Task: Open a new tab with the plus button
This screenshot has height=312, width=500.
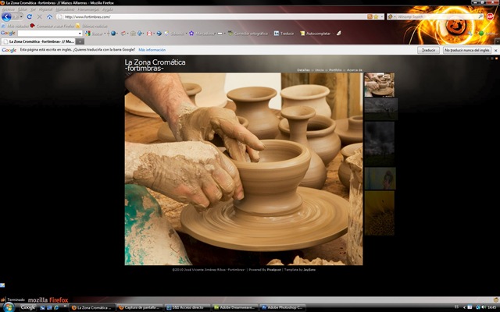Action: coord(80,41)
